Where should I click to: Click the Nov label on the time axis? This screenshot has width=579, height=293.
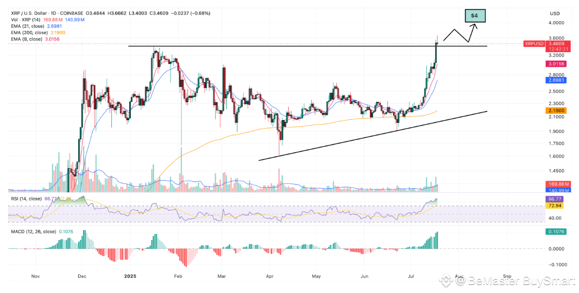[36, 275]
